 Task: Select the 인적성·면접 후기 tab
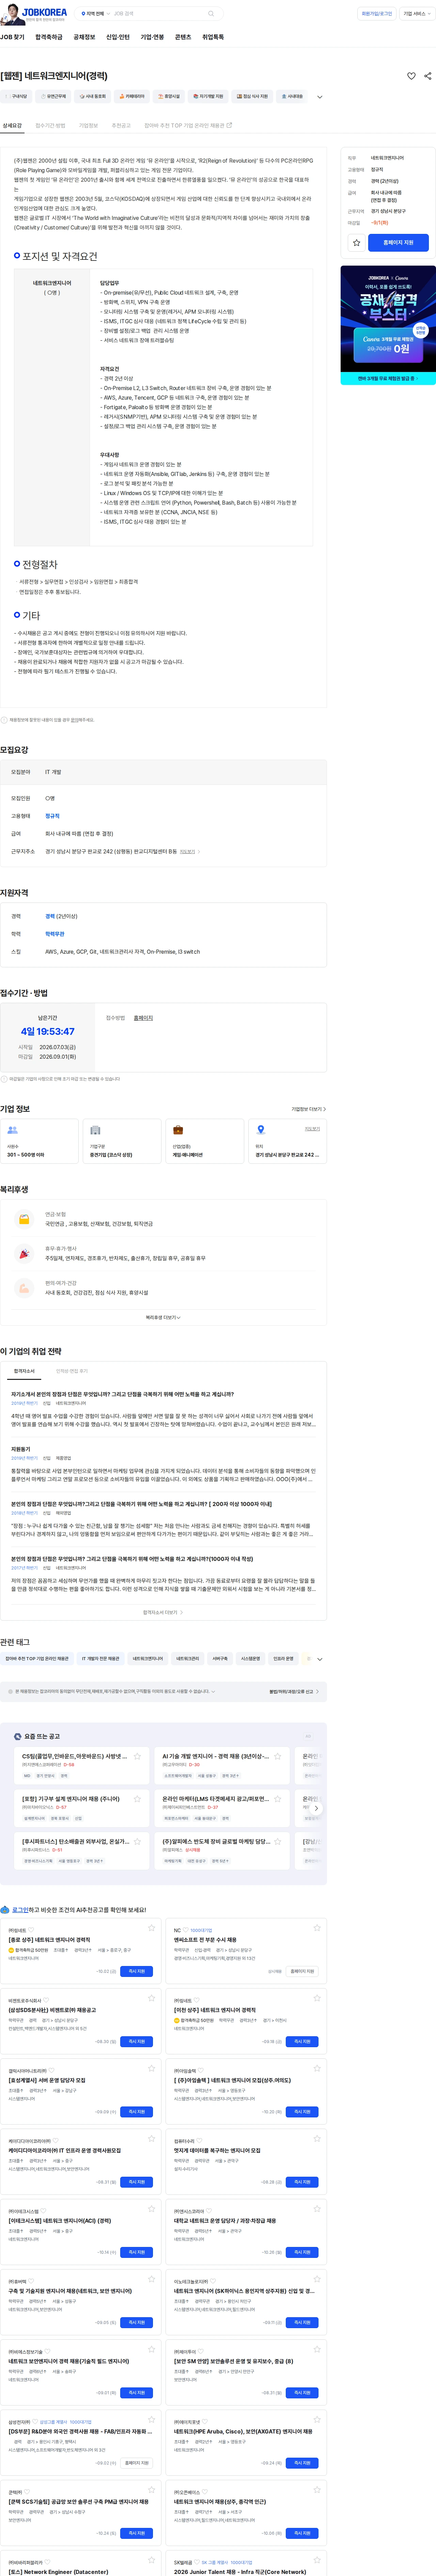coord(72,1371)
